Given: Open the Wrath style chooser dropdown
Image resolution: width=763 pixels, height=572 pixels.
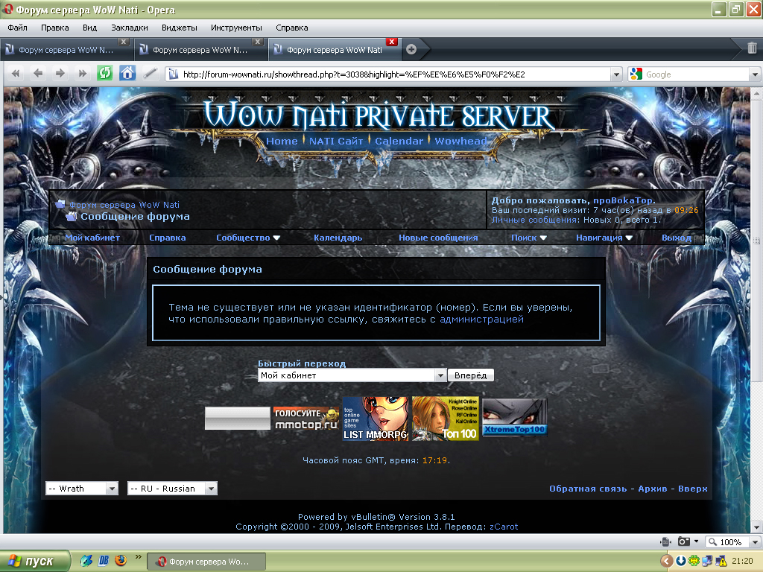Looking at the screenshot, I should pos(82,489).
